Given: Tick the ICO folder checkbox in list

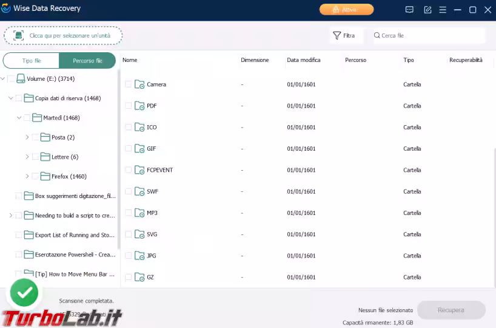Looking at the screenshot, I should [128, 127].
